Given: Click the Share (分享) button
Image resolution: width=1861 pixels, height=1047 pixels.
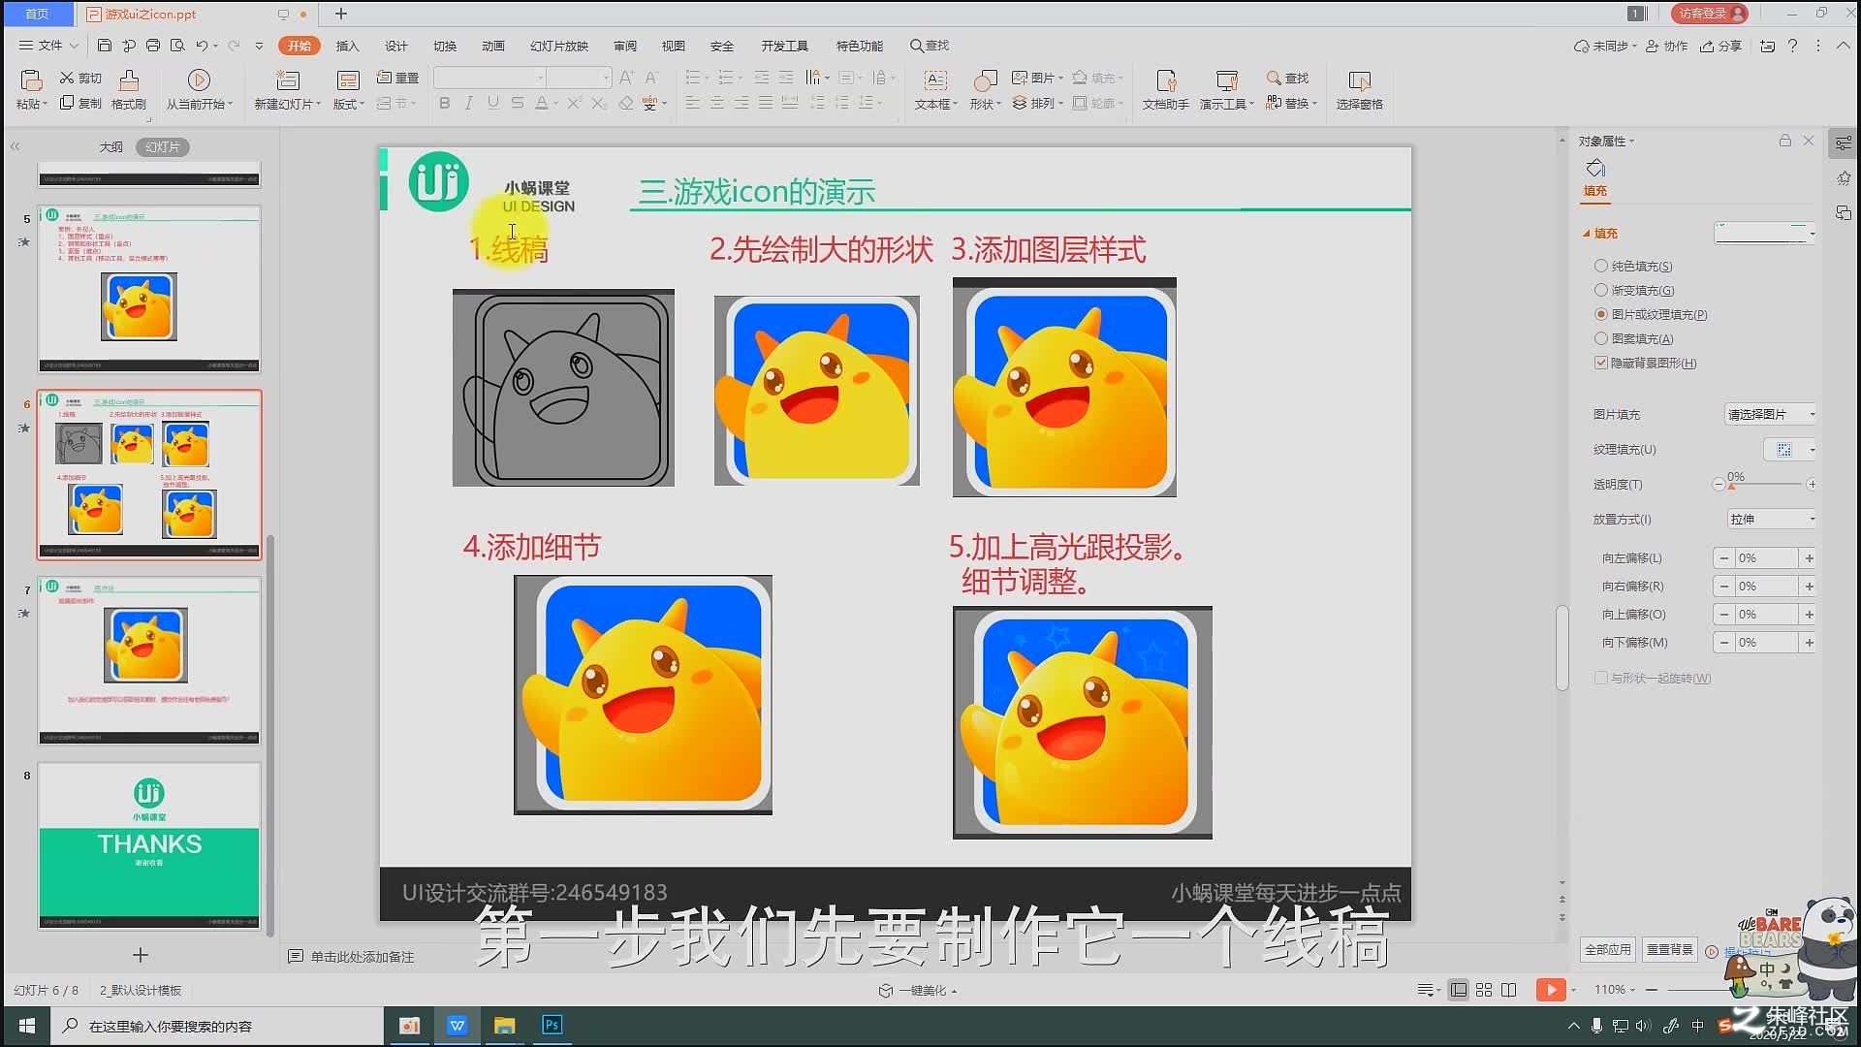Looking at the screenshot, I should [x=1720, y=46].
